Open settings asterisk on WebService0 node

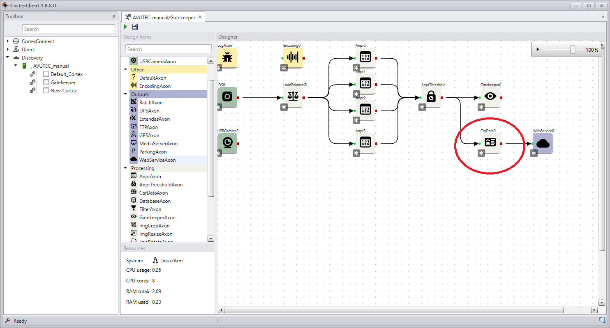coord(534,153)
